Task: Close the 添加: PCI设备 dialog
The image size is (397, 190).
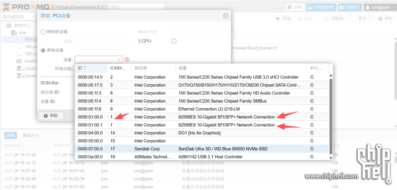Action: [x=226, y=16]
